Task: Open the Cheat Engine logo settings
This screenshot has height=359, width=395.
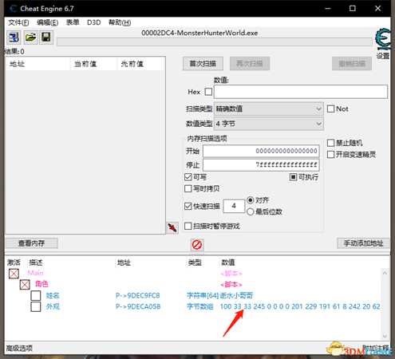Action: click(383, 39)
